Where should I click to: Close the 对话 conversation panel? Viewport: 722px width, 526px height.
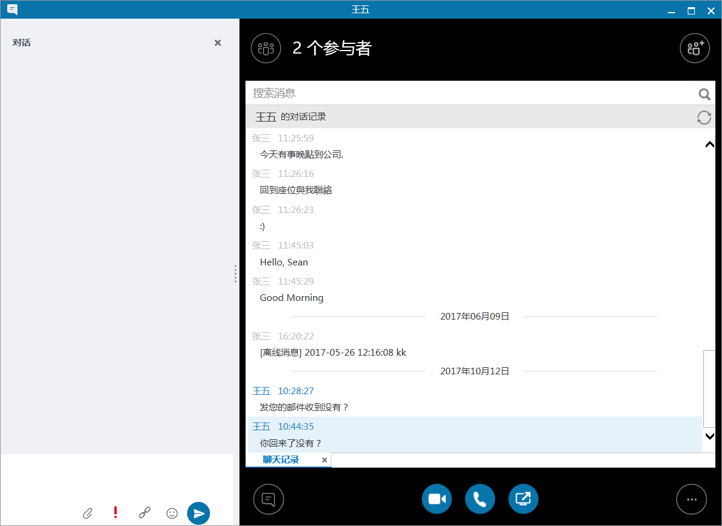(218, 43)
